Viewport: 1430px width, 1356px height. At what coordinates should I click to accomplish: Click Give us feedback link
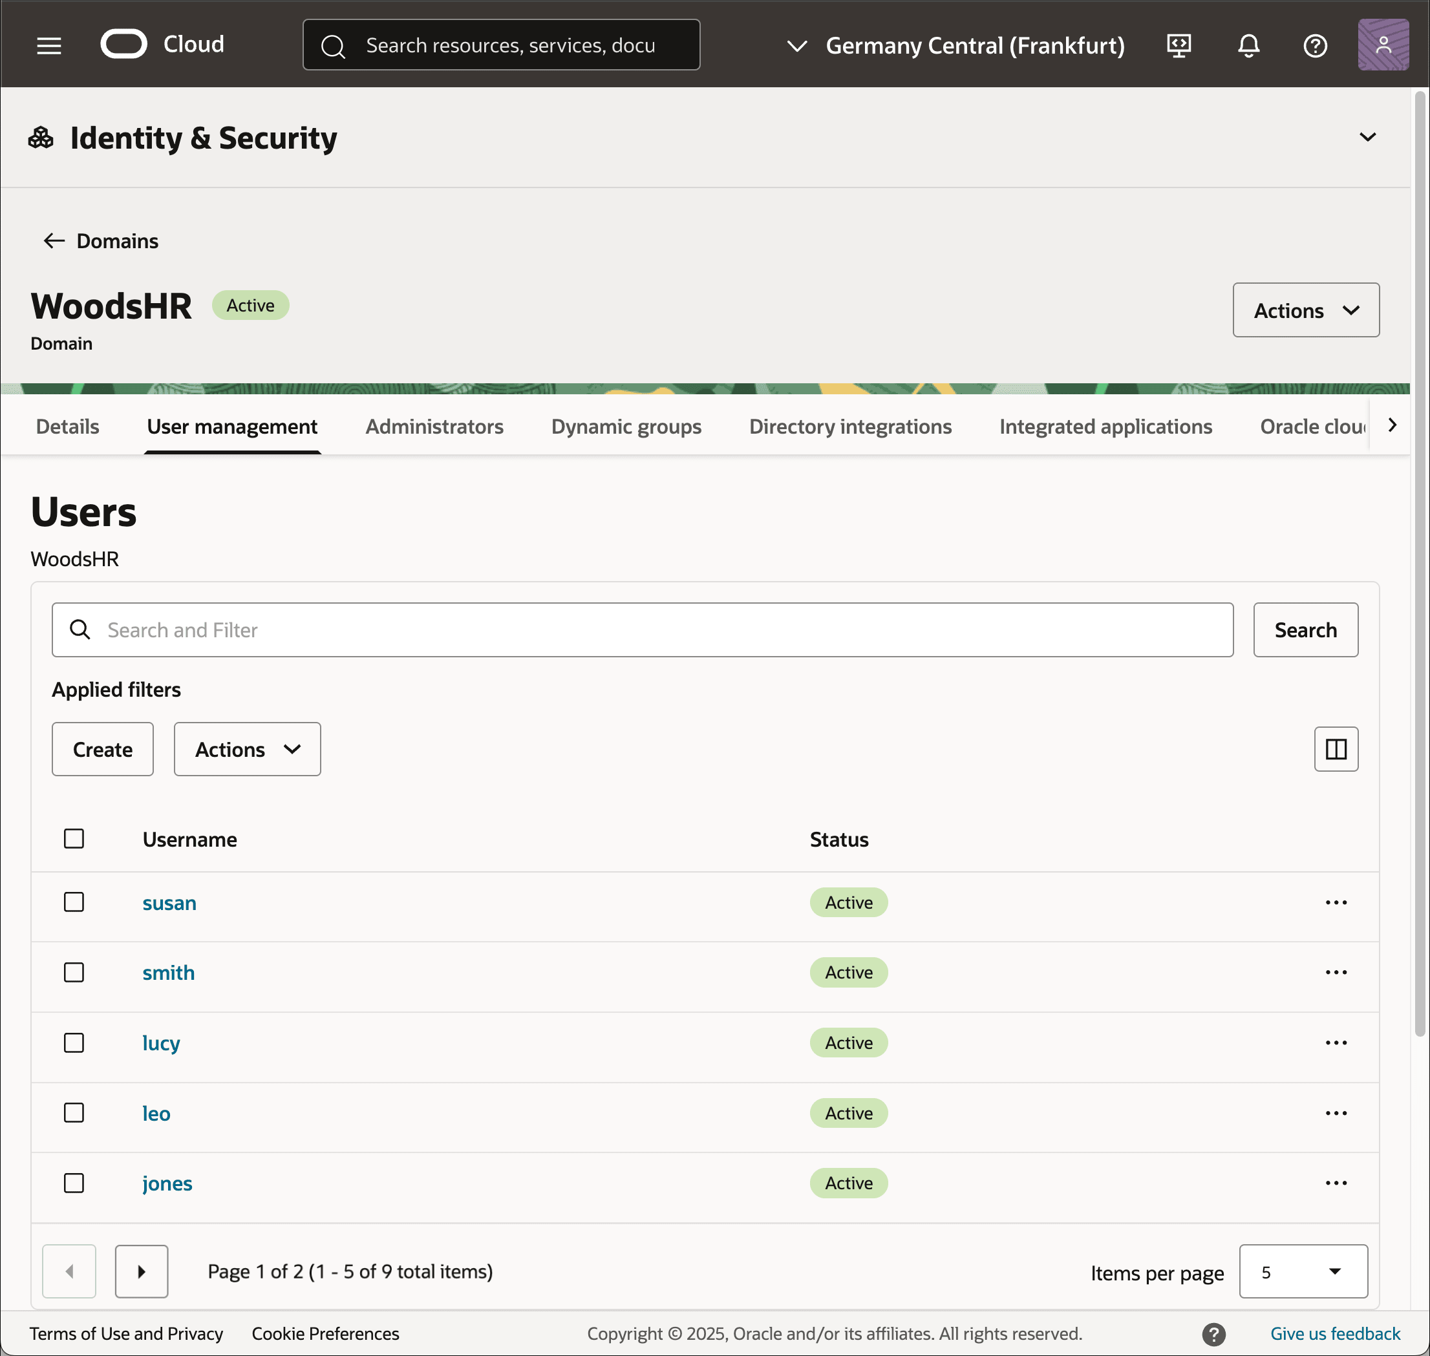[x=1334, y=1333]
